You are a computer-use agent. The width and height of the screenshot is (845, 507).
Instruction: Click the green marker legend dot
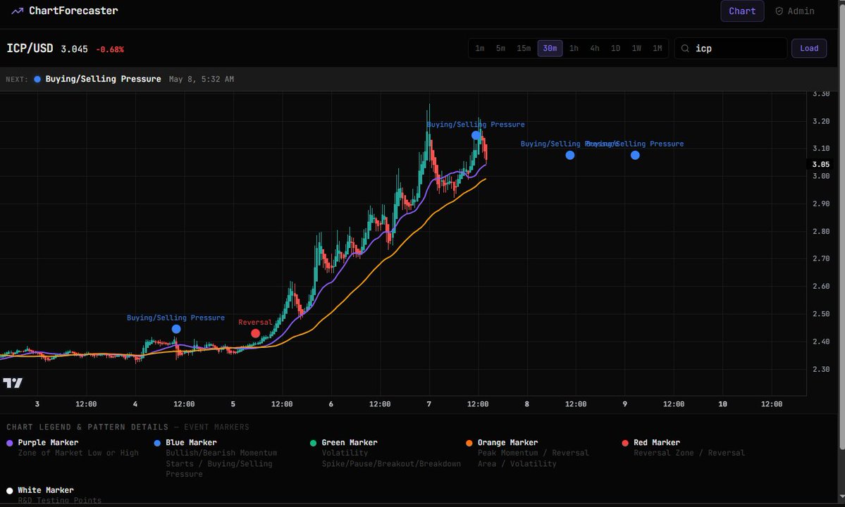[x=313, y=443]
